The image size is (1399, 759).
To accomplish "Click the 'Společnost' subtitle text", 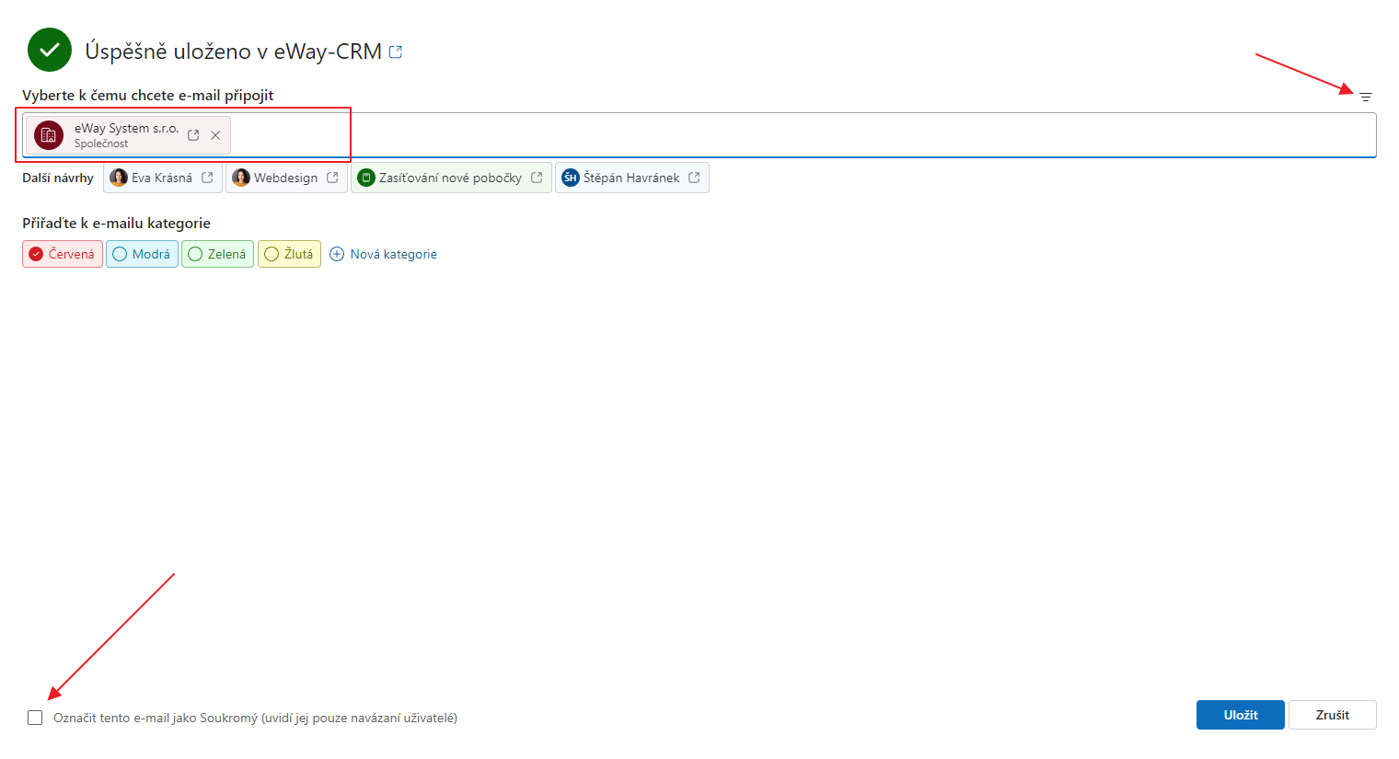I will tap(101, 144).
